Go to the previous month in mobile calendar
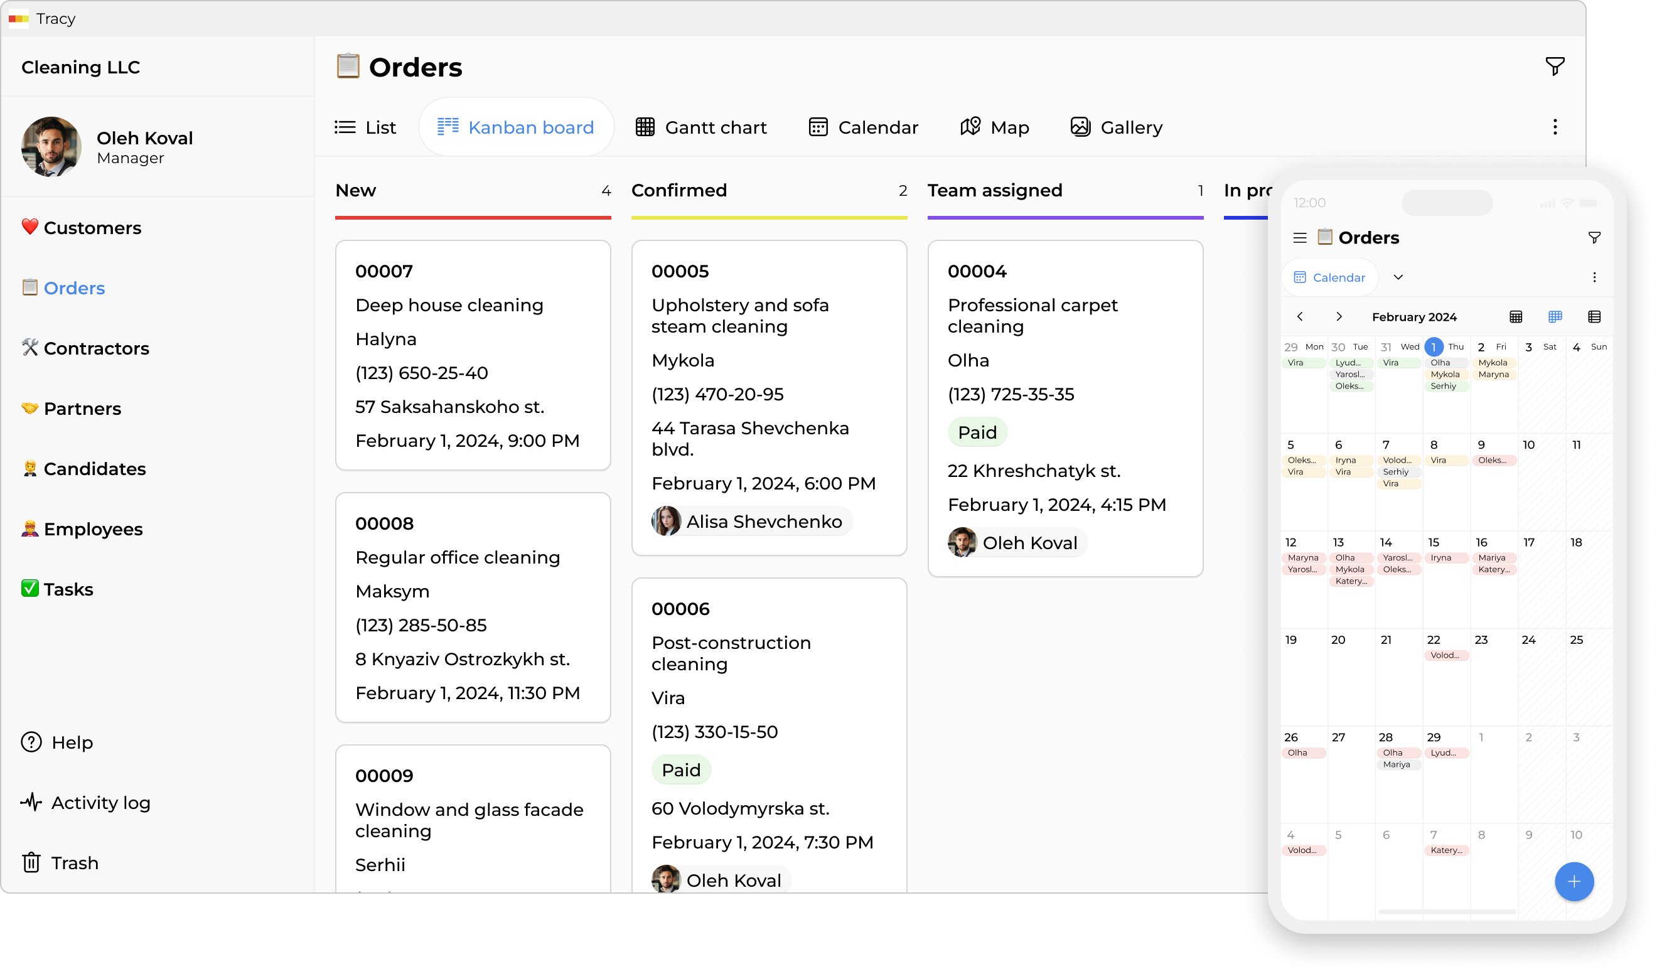This screenshot has width=1657, height=974. (1300, 316)
